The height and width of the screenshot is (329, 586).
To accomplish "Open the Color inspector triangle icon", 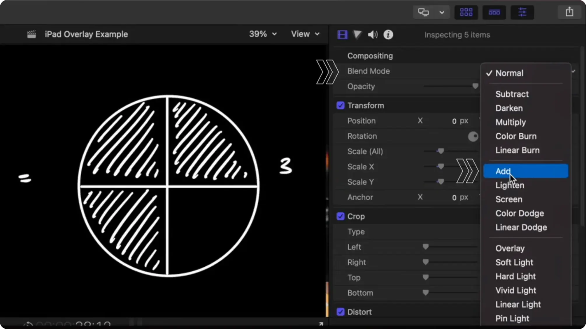I will pyautogui.click(x=357, y=35).
